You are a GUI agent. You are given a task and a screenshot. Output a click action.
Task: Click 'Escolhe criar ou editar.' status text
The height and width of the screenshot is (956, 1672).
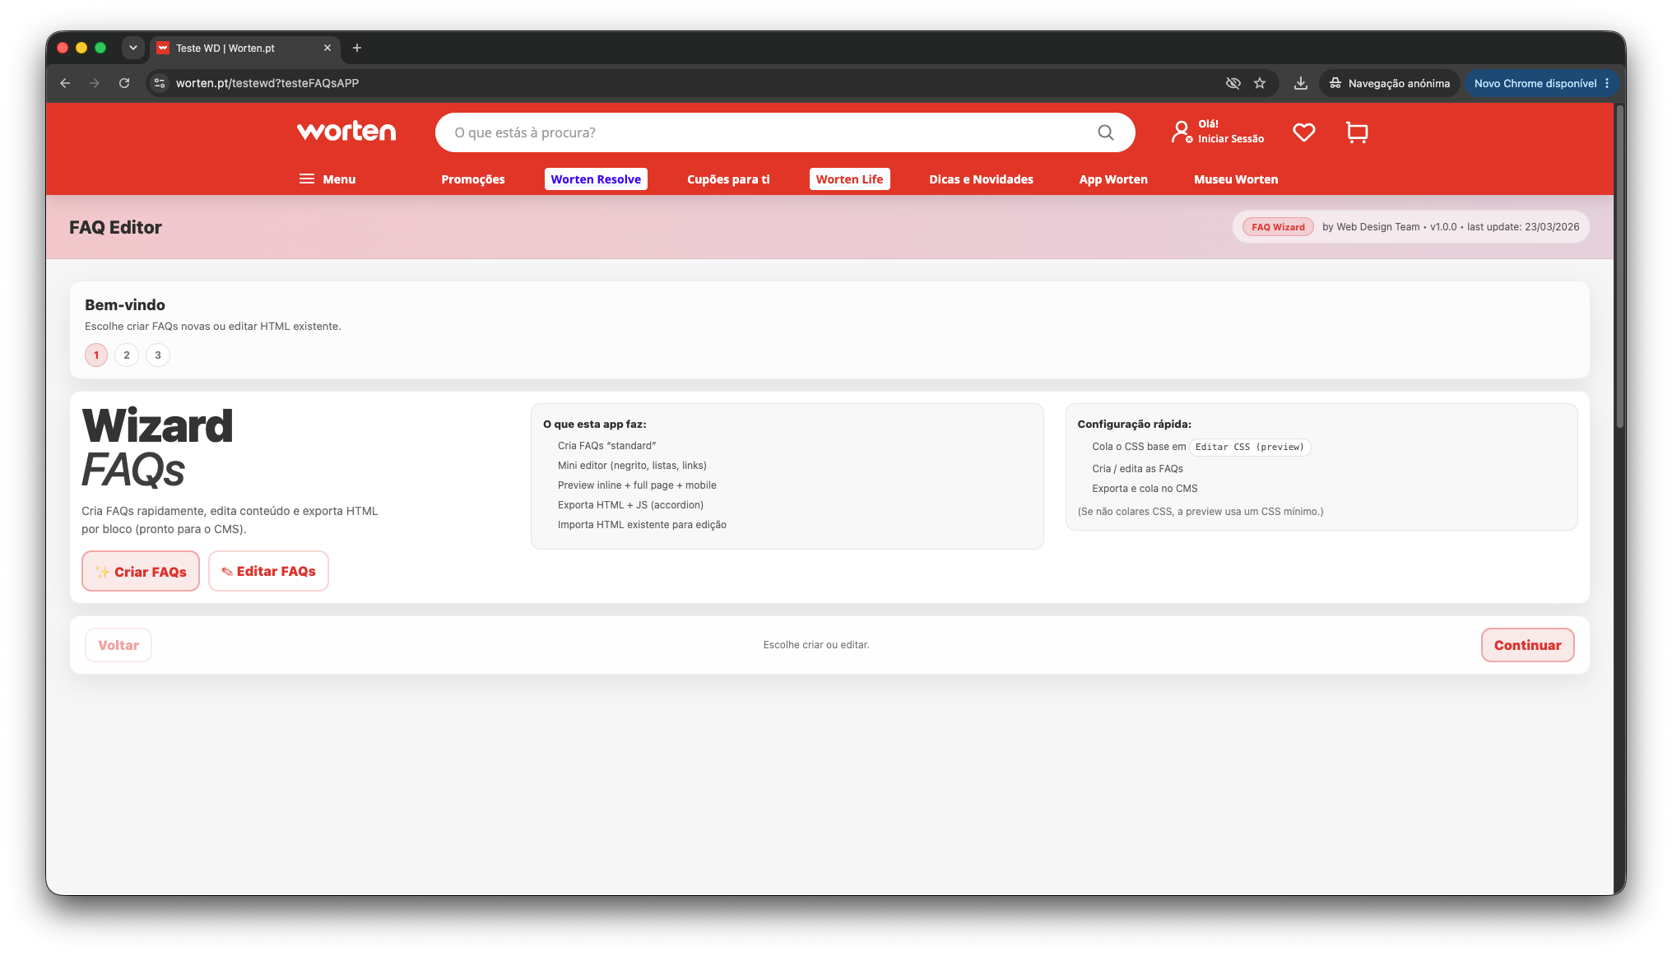pyautogui.click(x=816, y=645)
